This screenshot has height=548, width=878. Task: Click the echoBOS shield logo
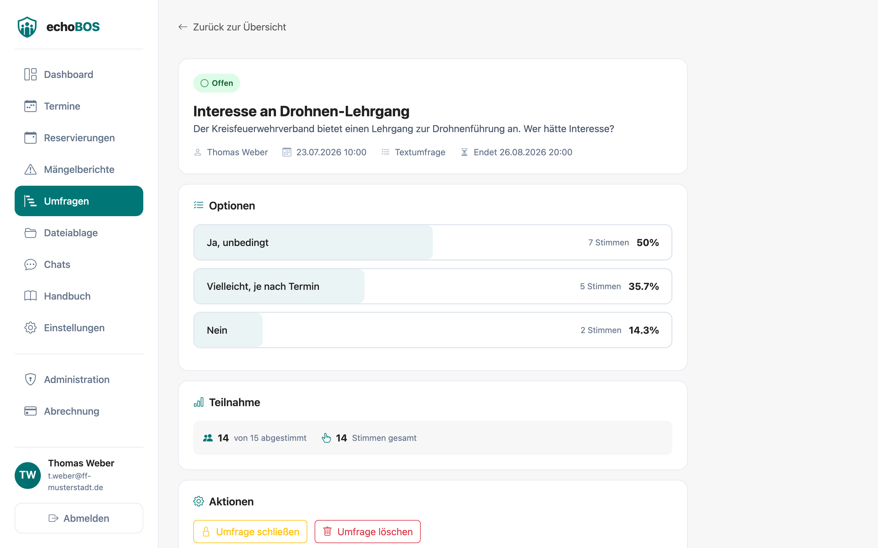pos(27,27)
